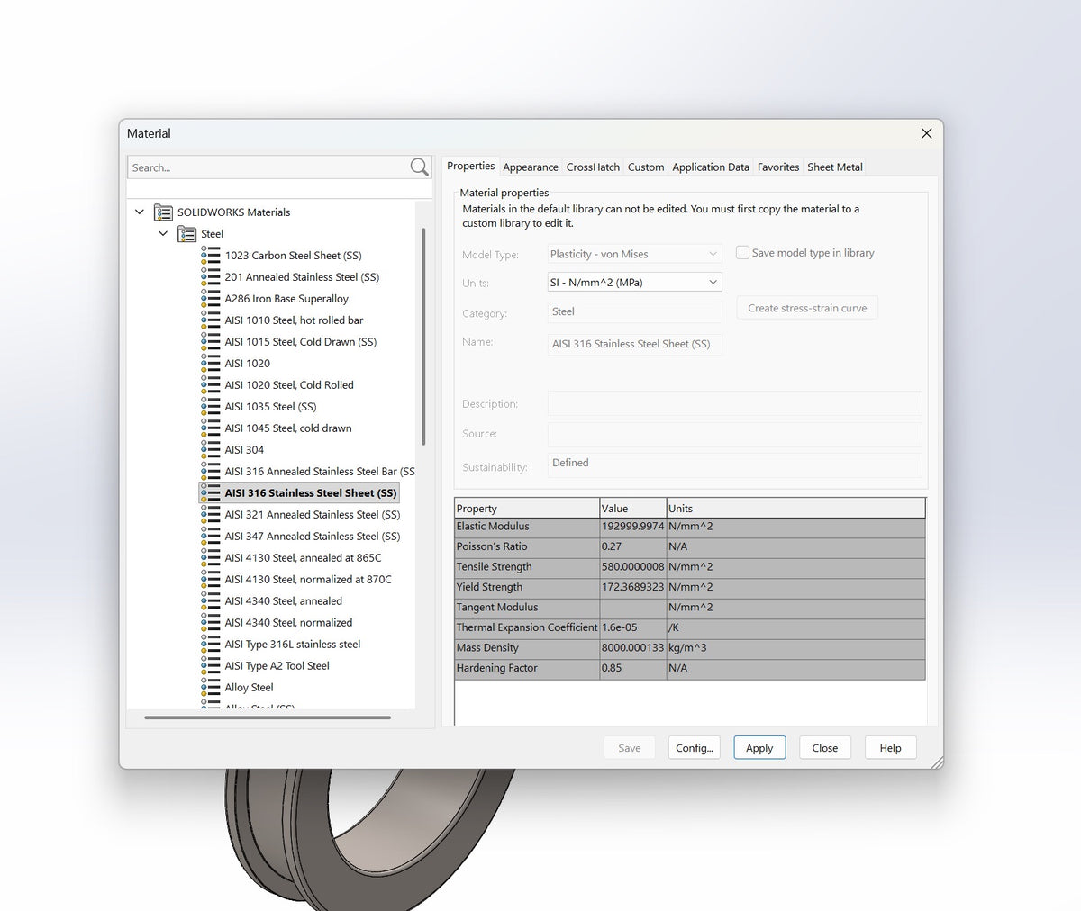
Task: Click the Description text field
Action: 734,403
